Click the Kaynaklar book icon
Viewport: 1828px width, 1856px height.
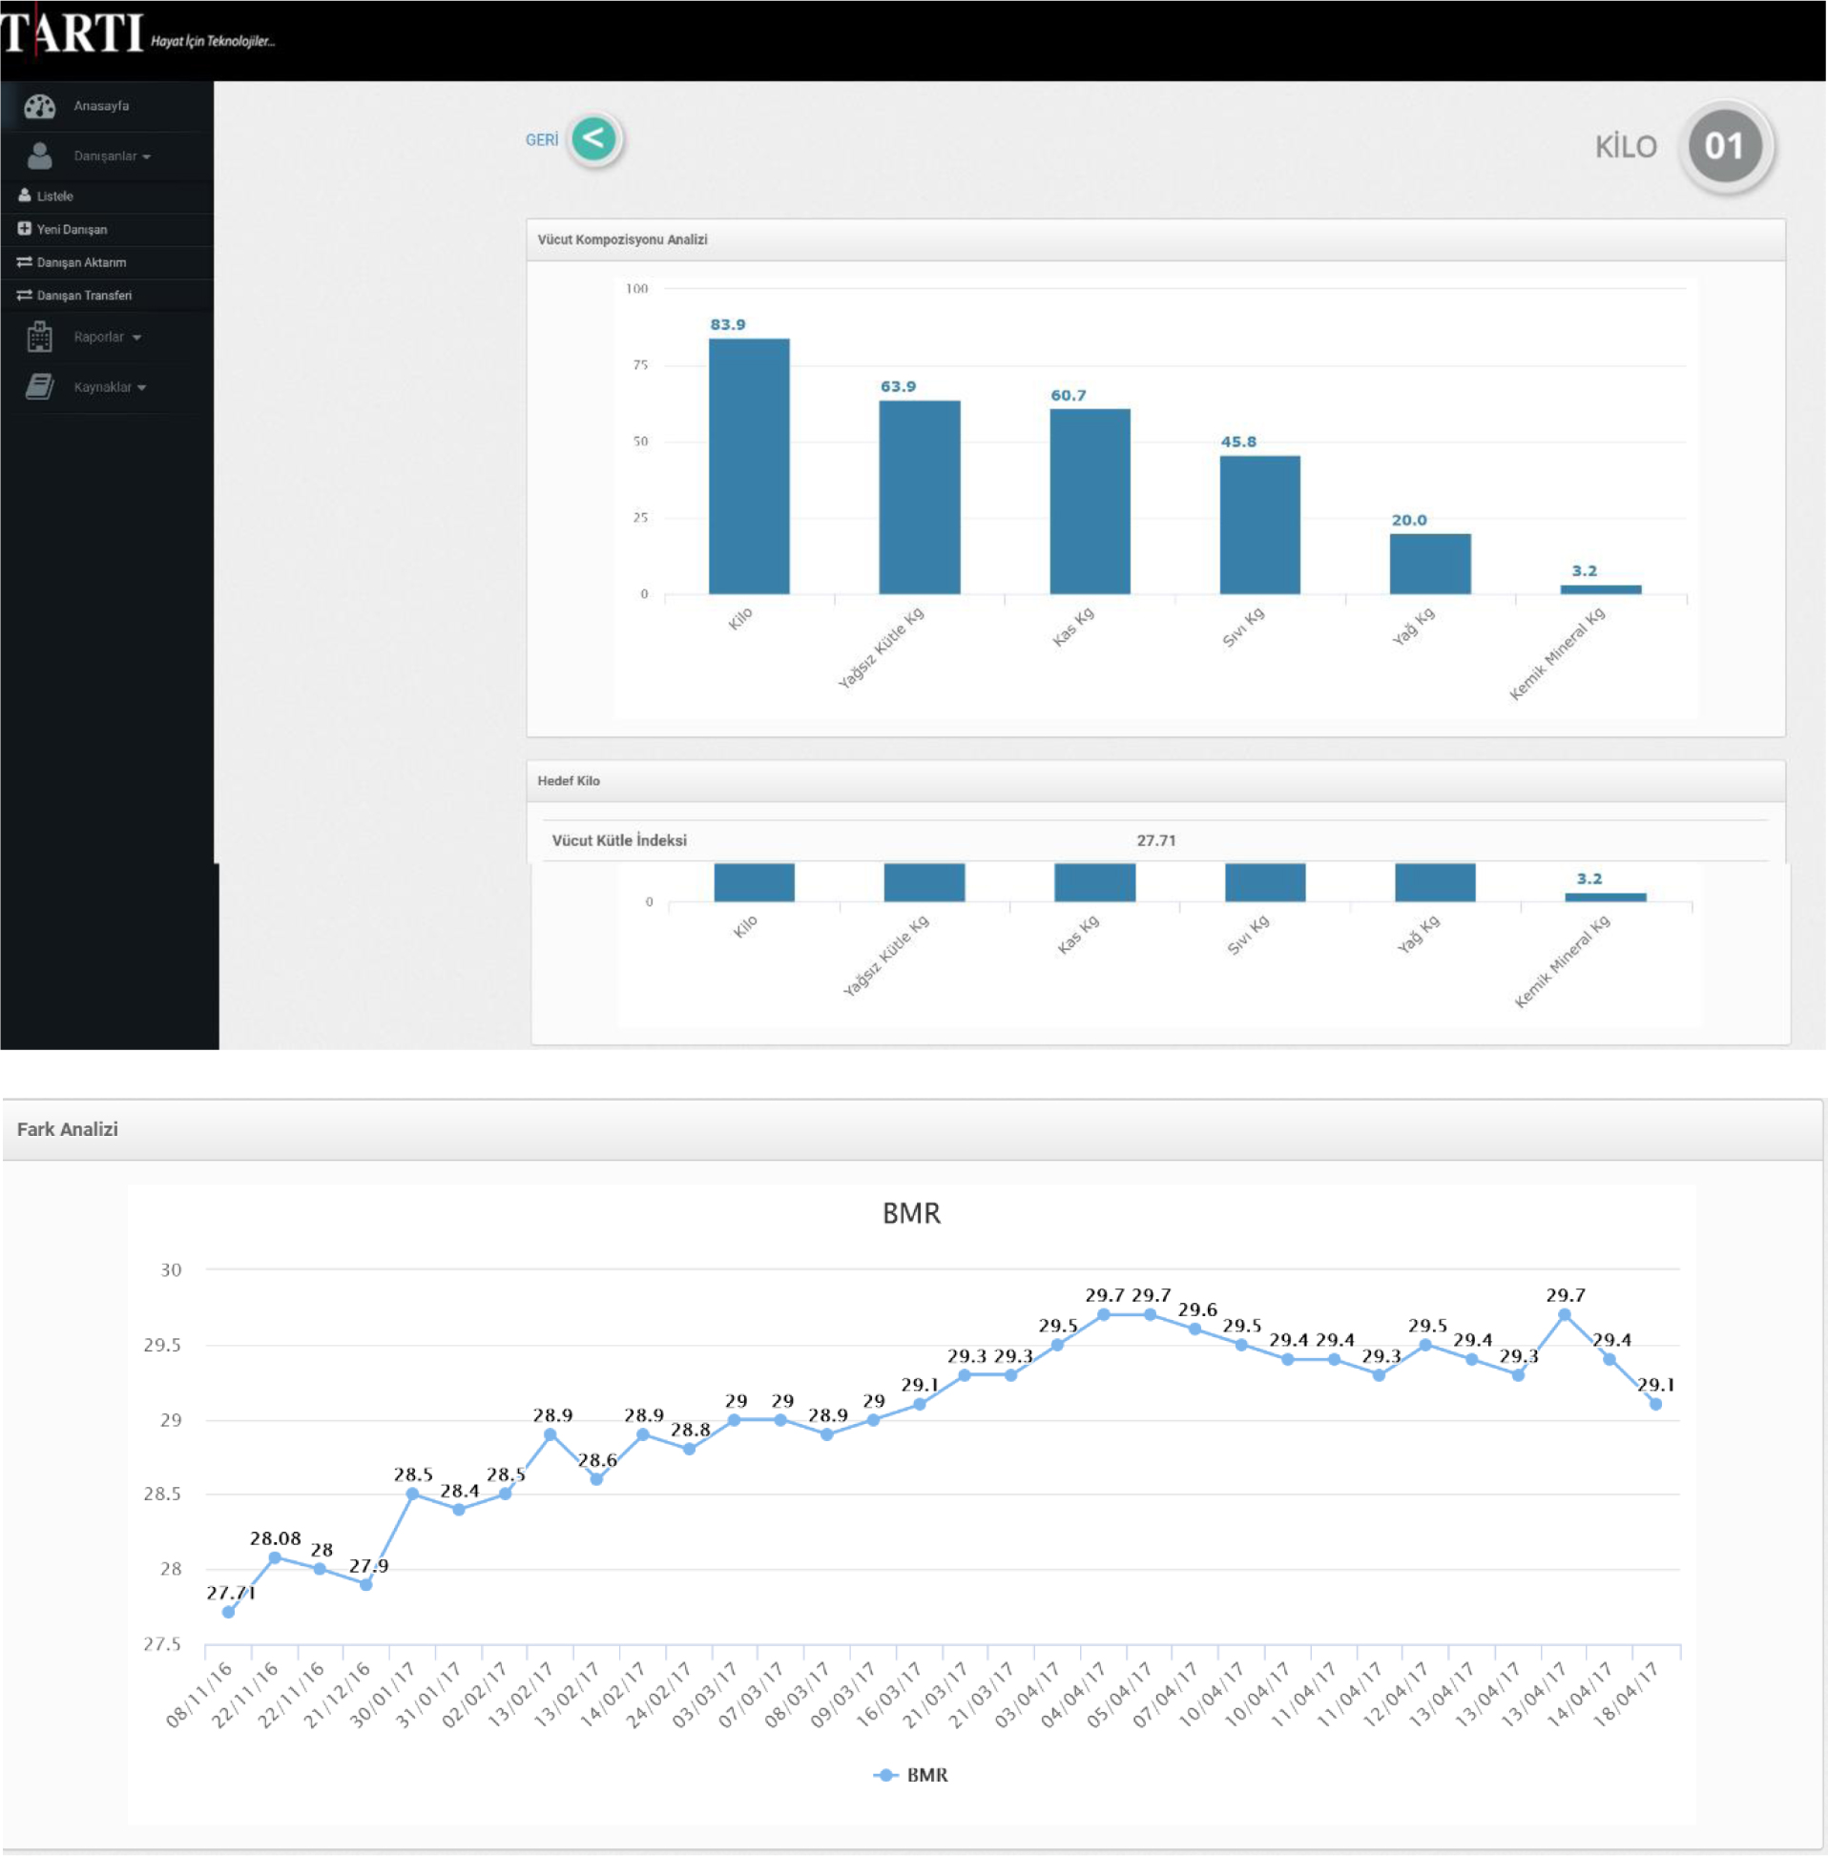pos(39,387)
